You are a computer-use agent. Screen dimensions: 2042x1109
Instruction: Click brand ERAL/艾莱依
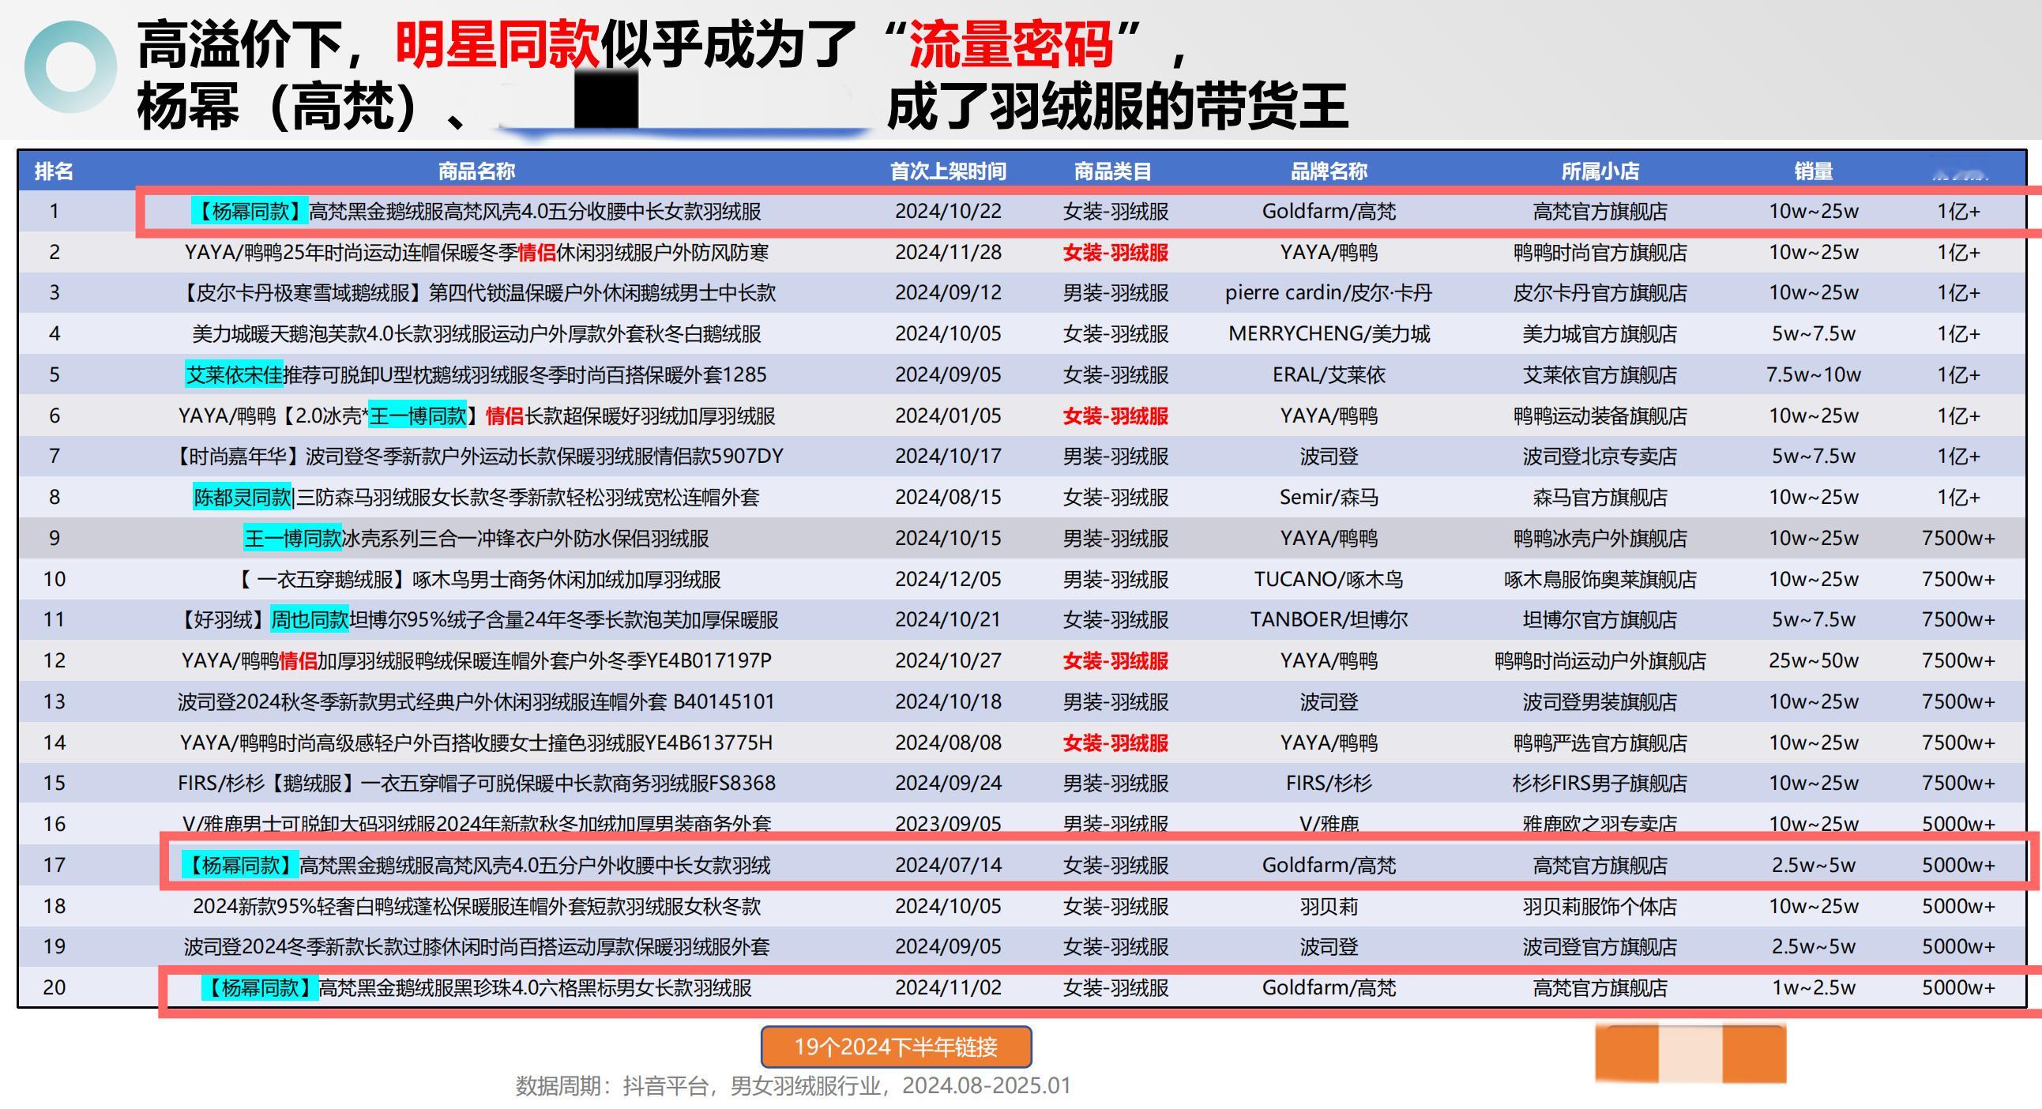point(1329,375)
